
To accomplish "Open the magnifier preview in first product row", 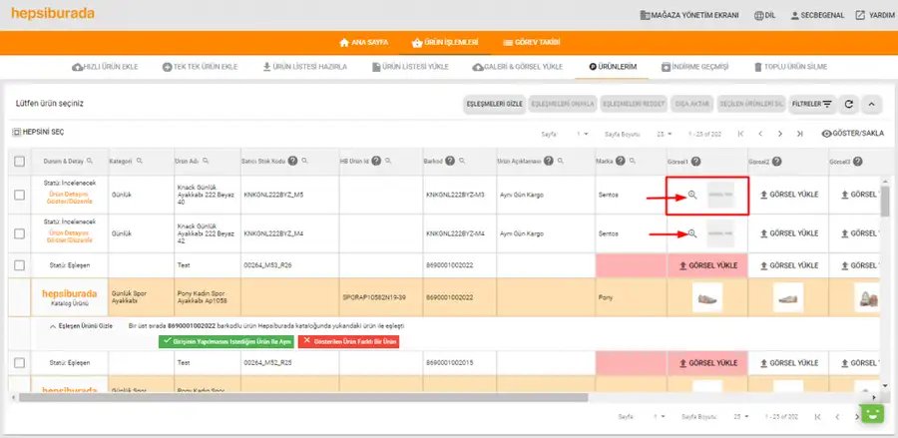I will (x=692, y=195).
